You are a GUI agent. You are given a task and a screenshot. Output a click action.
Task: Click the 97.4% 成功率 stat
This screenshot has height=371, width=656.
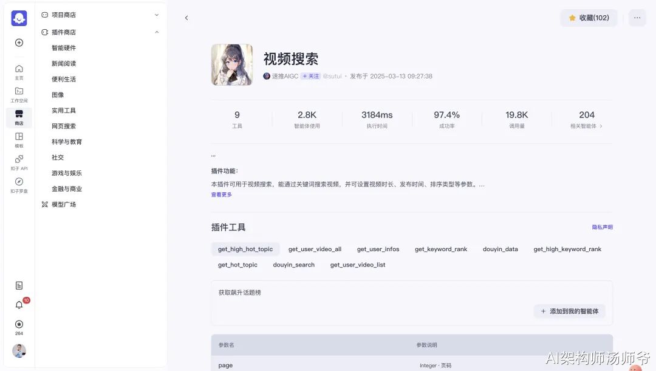[x=446, y=119]
